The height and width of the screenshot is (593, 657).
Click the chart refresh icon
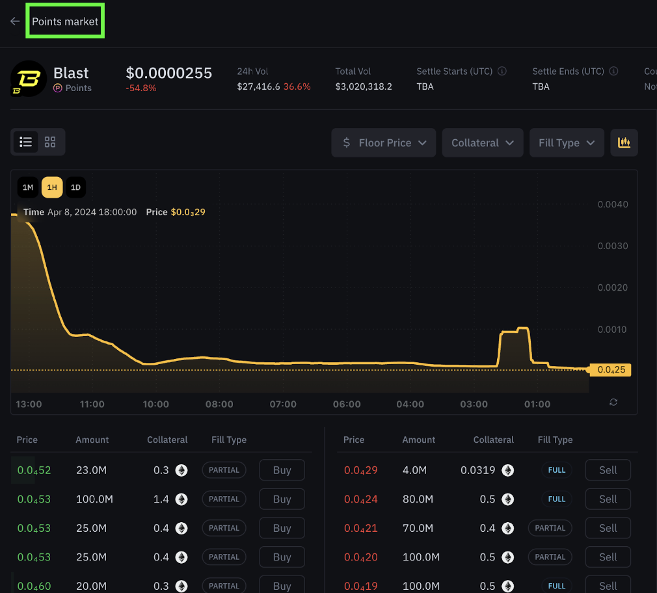[x=613, y=402]
